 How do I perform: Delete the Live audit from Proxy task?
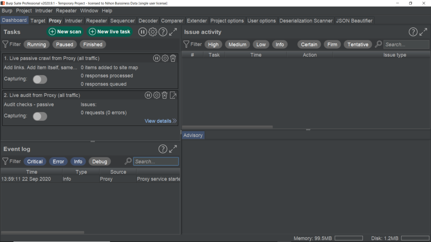164,95
